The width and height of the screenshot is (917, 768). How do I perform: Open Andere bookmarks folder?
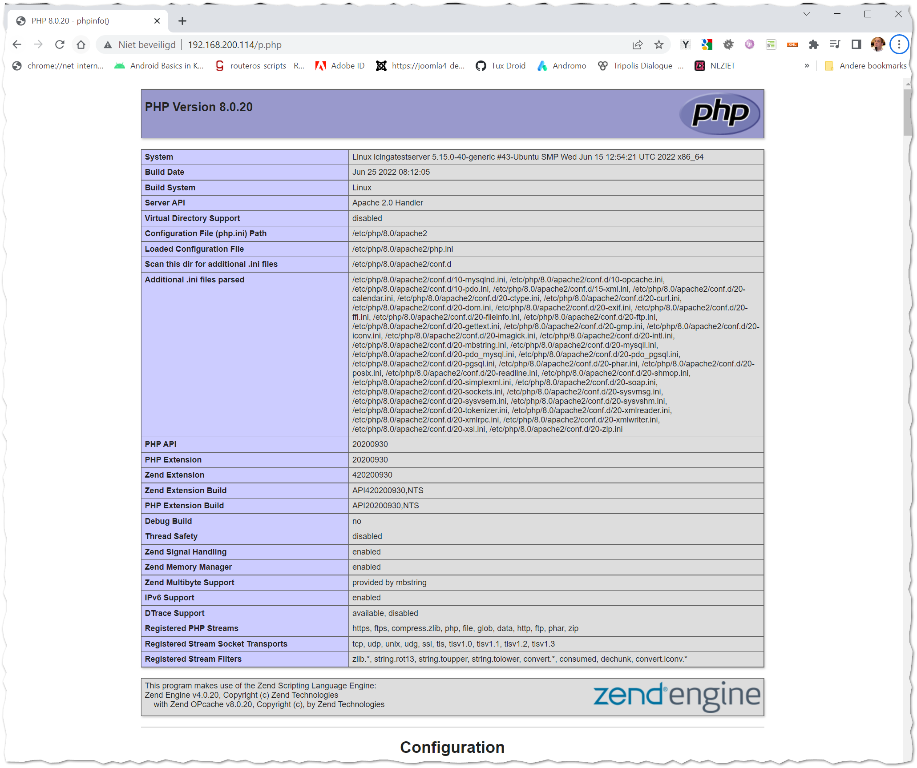tap(866, 66)
